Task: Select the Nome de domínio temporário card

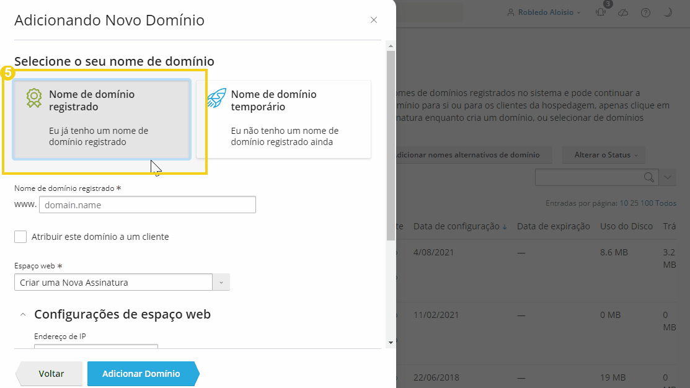Action: [284, 119]
